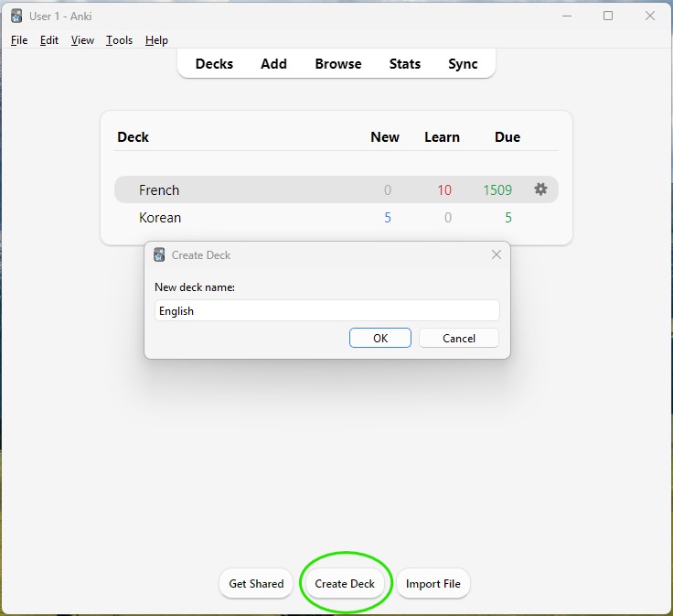Close the Anki main window
The width and height of the screenshot is (673, 616).
point(650,16)
